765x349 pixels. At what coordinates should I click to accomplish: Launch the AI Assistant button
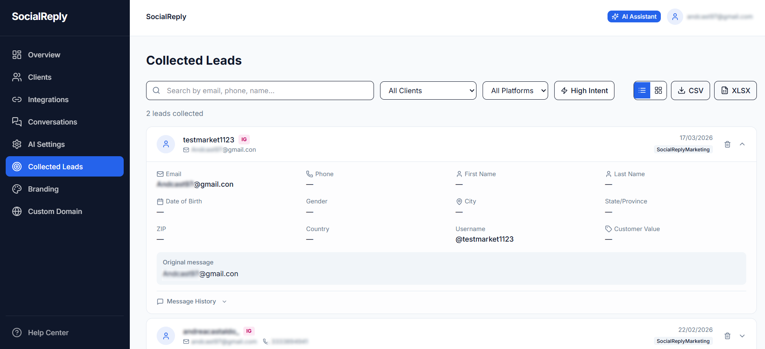pos(634,17)
